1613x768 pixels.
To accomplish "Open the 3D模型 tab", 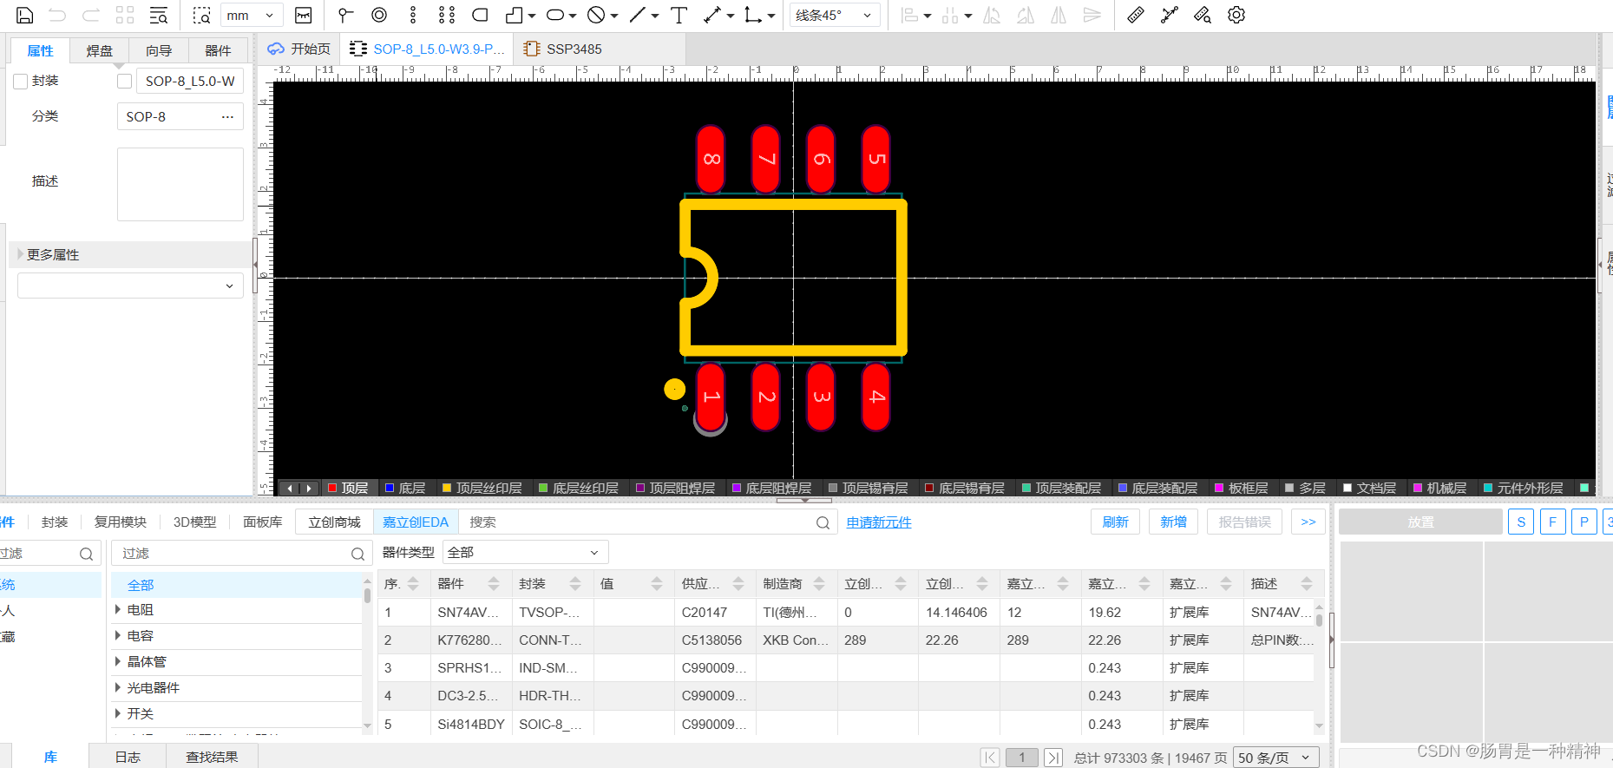I will coord(194,522).
